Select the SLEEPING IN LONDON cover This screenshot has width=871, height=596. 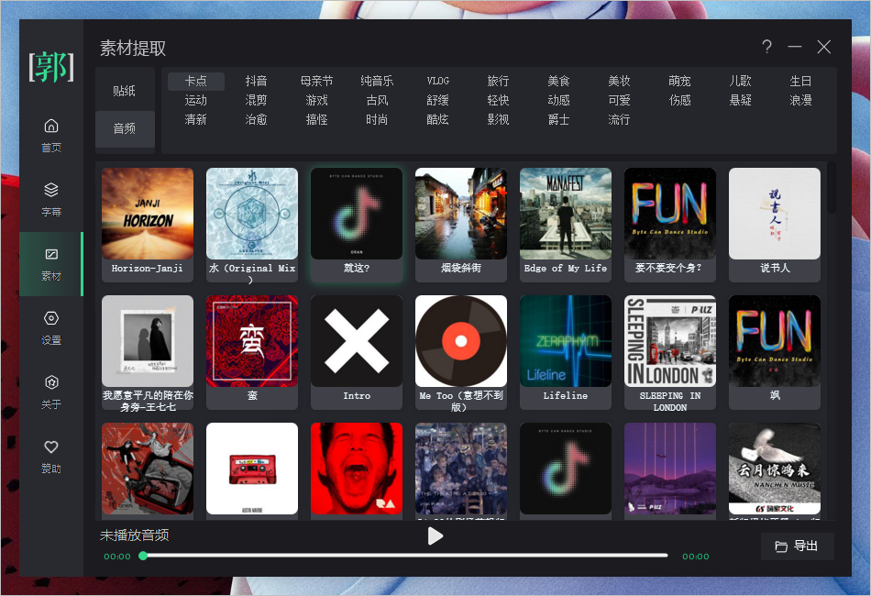pyautogui.click(x=670, y=341)
